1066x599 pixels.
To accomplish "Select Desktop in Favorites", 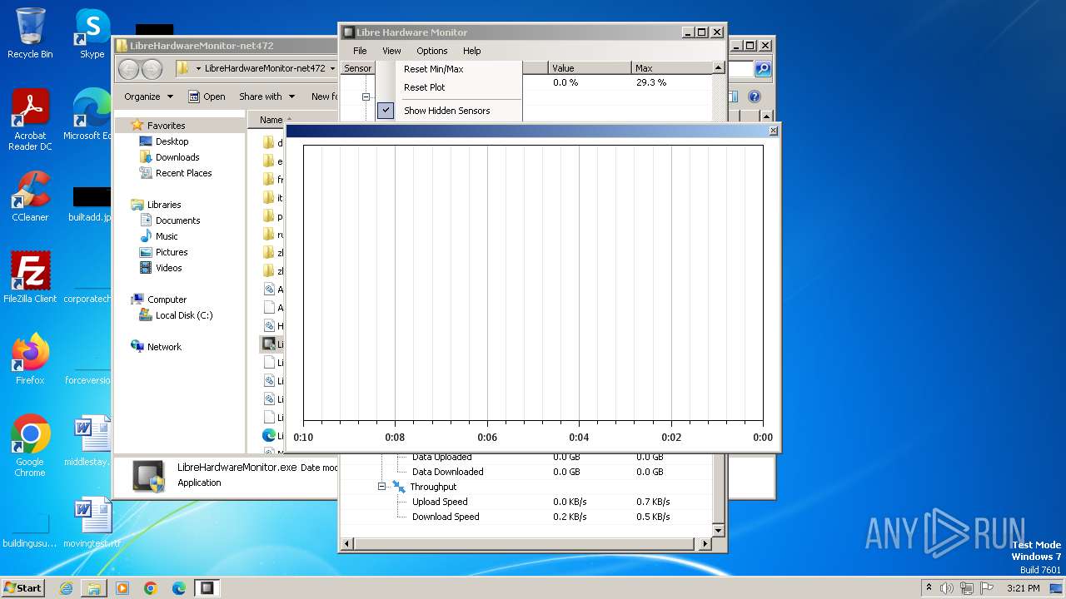I will pyautogui.click(x=172, y=141).
